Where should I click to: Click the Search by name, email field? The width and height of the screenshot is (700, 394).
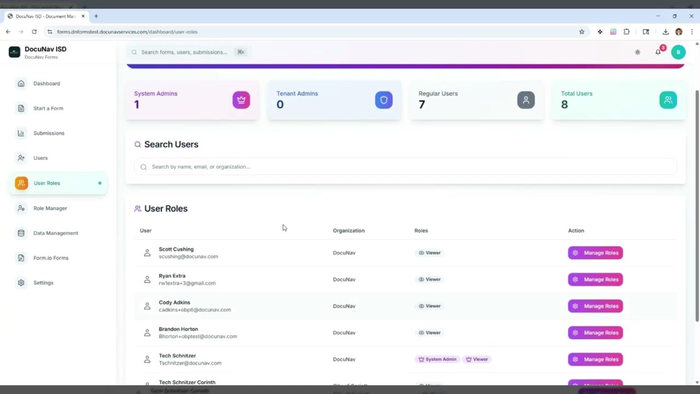405,167
